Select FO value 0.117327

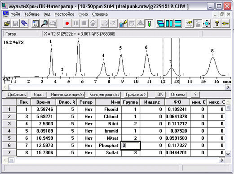click(177, 145)
